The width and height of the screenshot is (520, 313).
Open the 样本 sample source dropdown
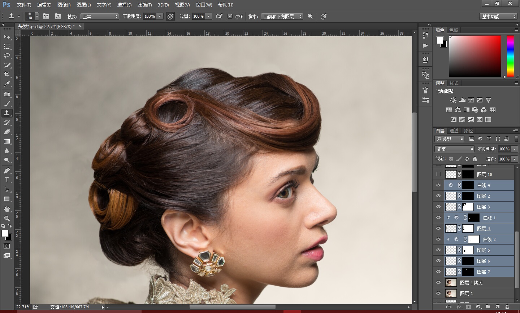(282, 17)
